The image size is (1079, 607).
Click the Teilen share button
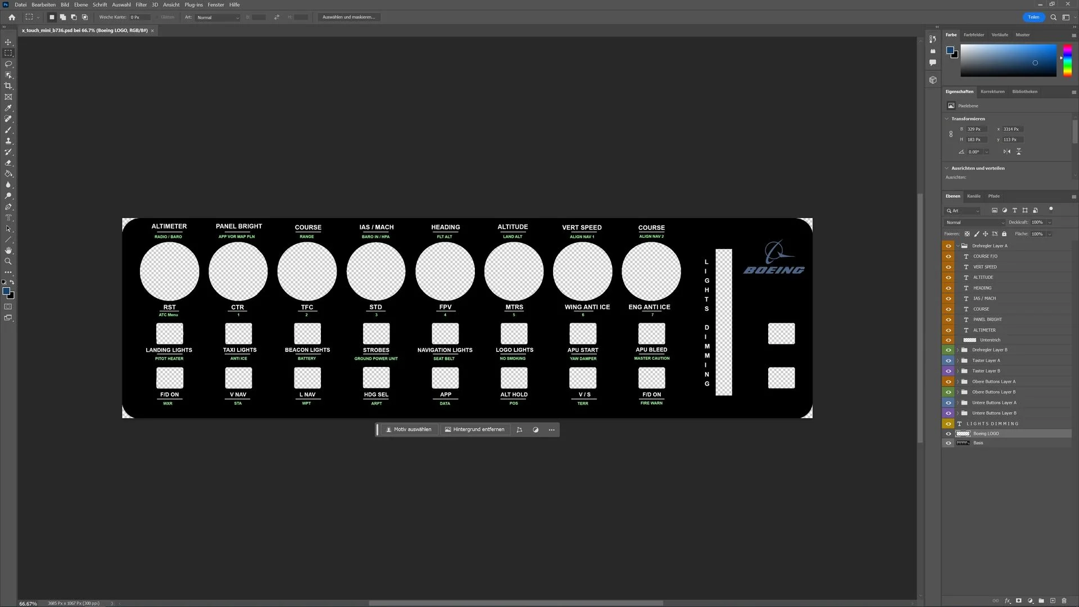(1033, 17)
